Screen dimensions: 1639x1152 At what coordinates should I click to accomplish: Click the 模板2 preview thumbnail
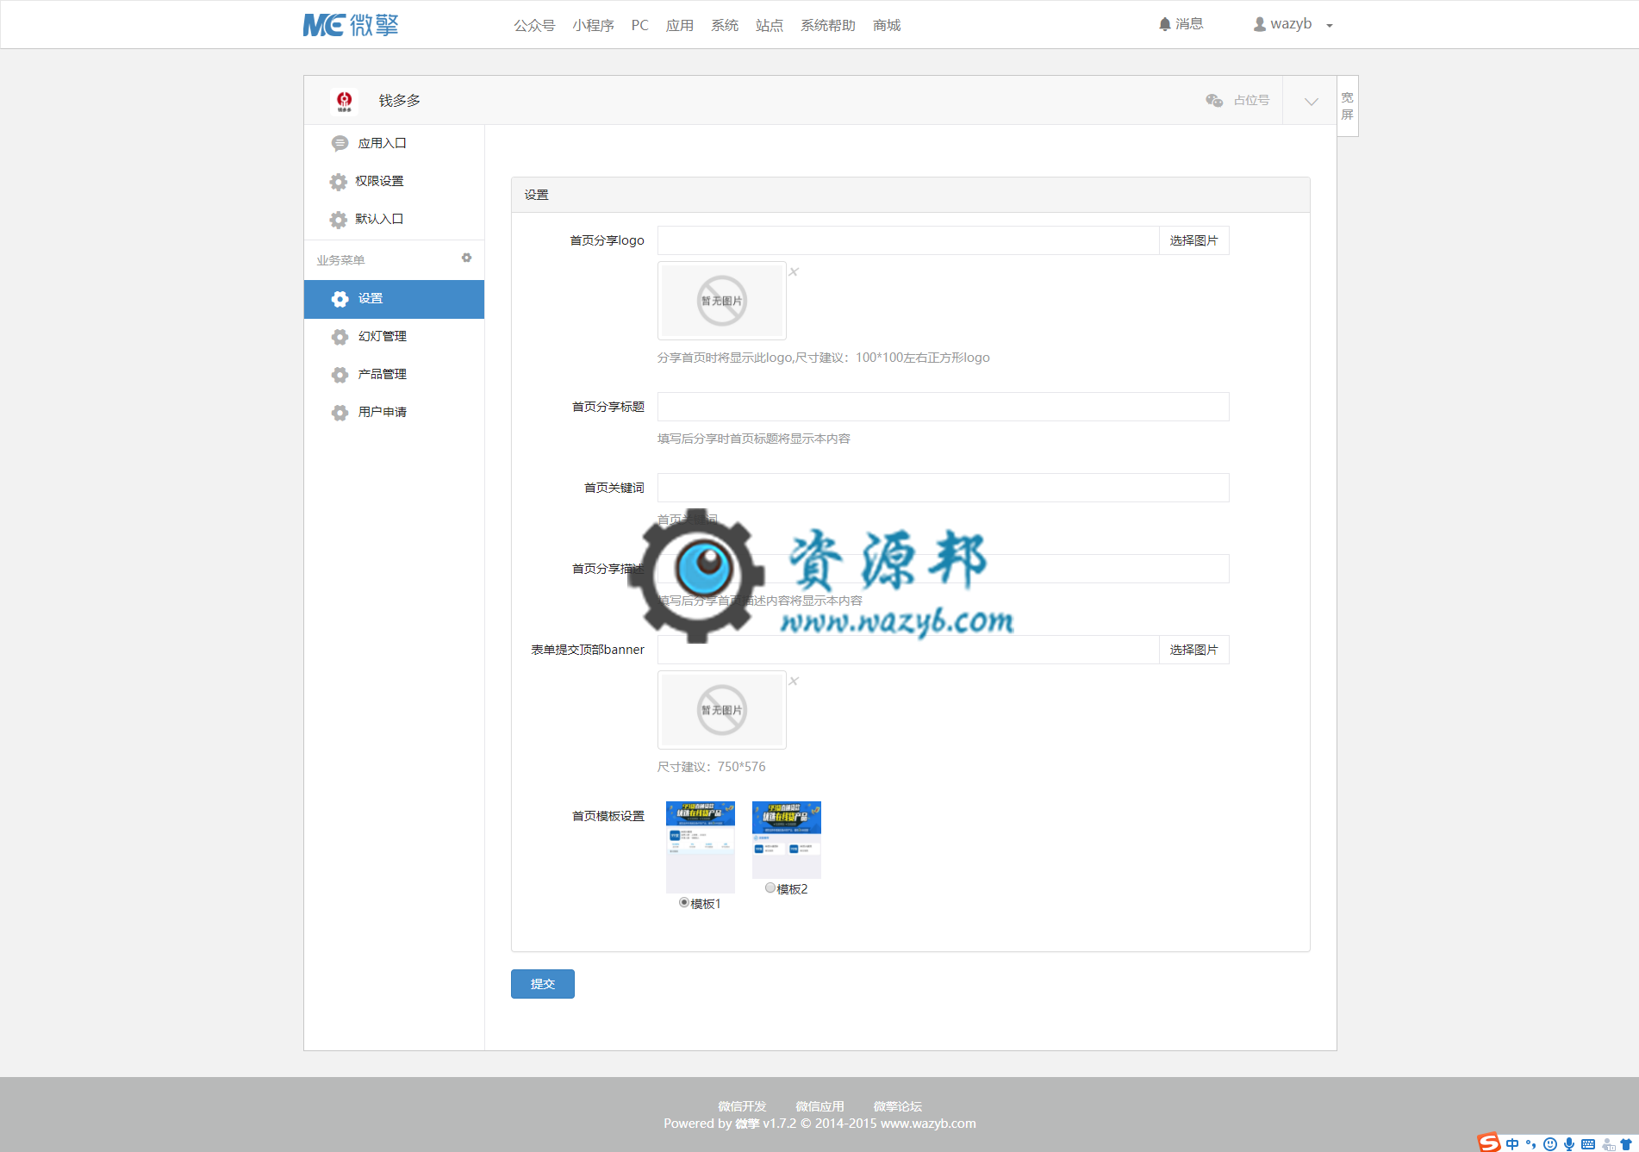[x=787, y=840]
